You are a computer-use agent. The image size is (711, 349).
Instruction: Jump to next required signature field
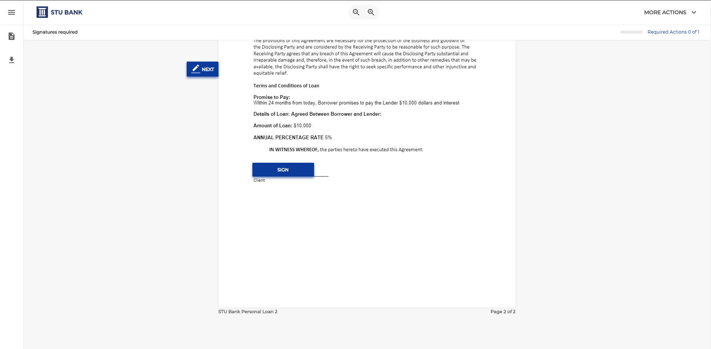(x=202, y=69)
